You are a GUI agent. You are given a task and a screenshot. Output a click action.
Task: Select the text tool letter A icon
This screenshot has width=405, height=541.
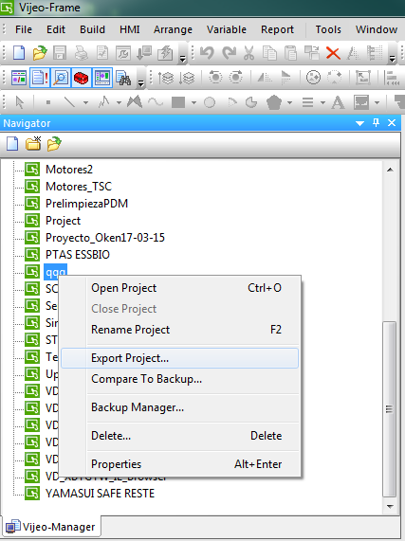tap(338, 102)
